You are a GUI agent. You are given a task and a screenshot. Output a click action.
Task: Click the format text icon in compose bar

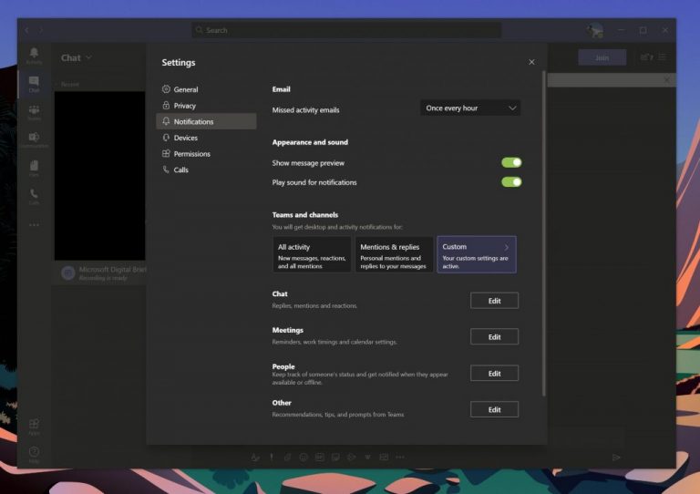coord(255,457)
